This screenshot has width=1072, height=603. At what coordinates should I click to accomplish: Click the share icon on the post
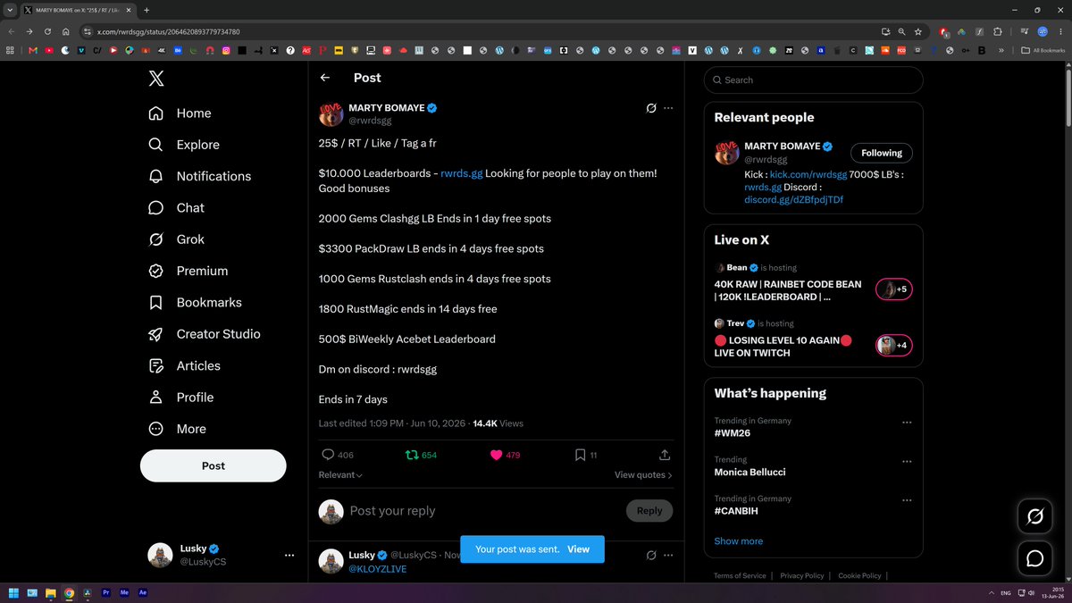tap(665, 455)
